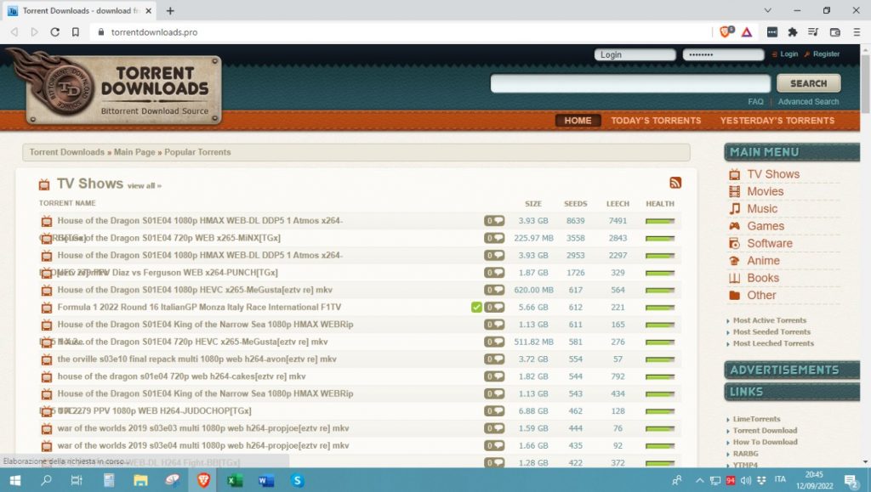Click the green verified checkmark on Formula 1 torrent
The width and height of the screenshot is (871, 492).
(476, 307)
